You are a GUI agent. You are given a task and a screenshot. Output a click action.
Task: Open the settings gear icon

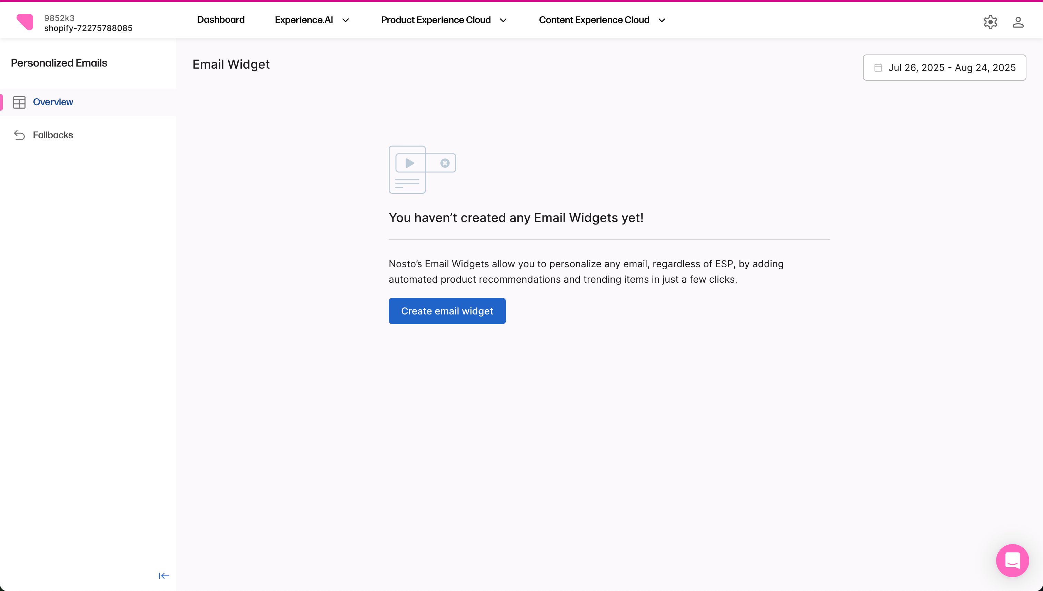click(x=990, y=22)
